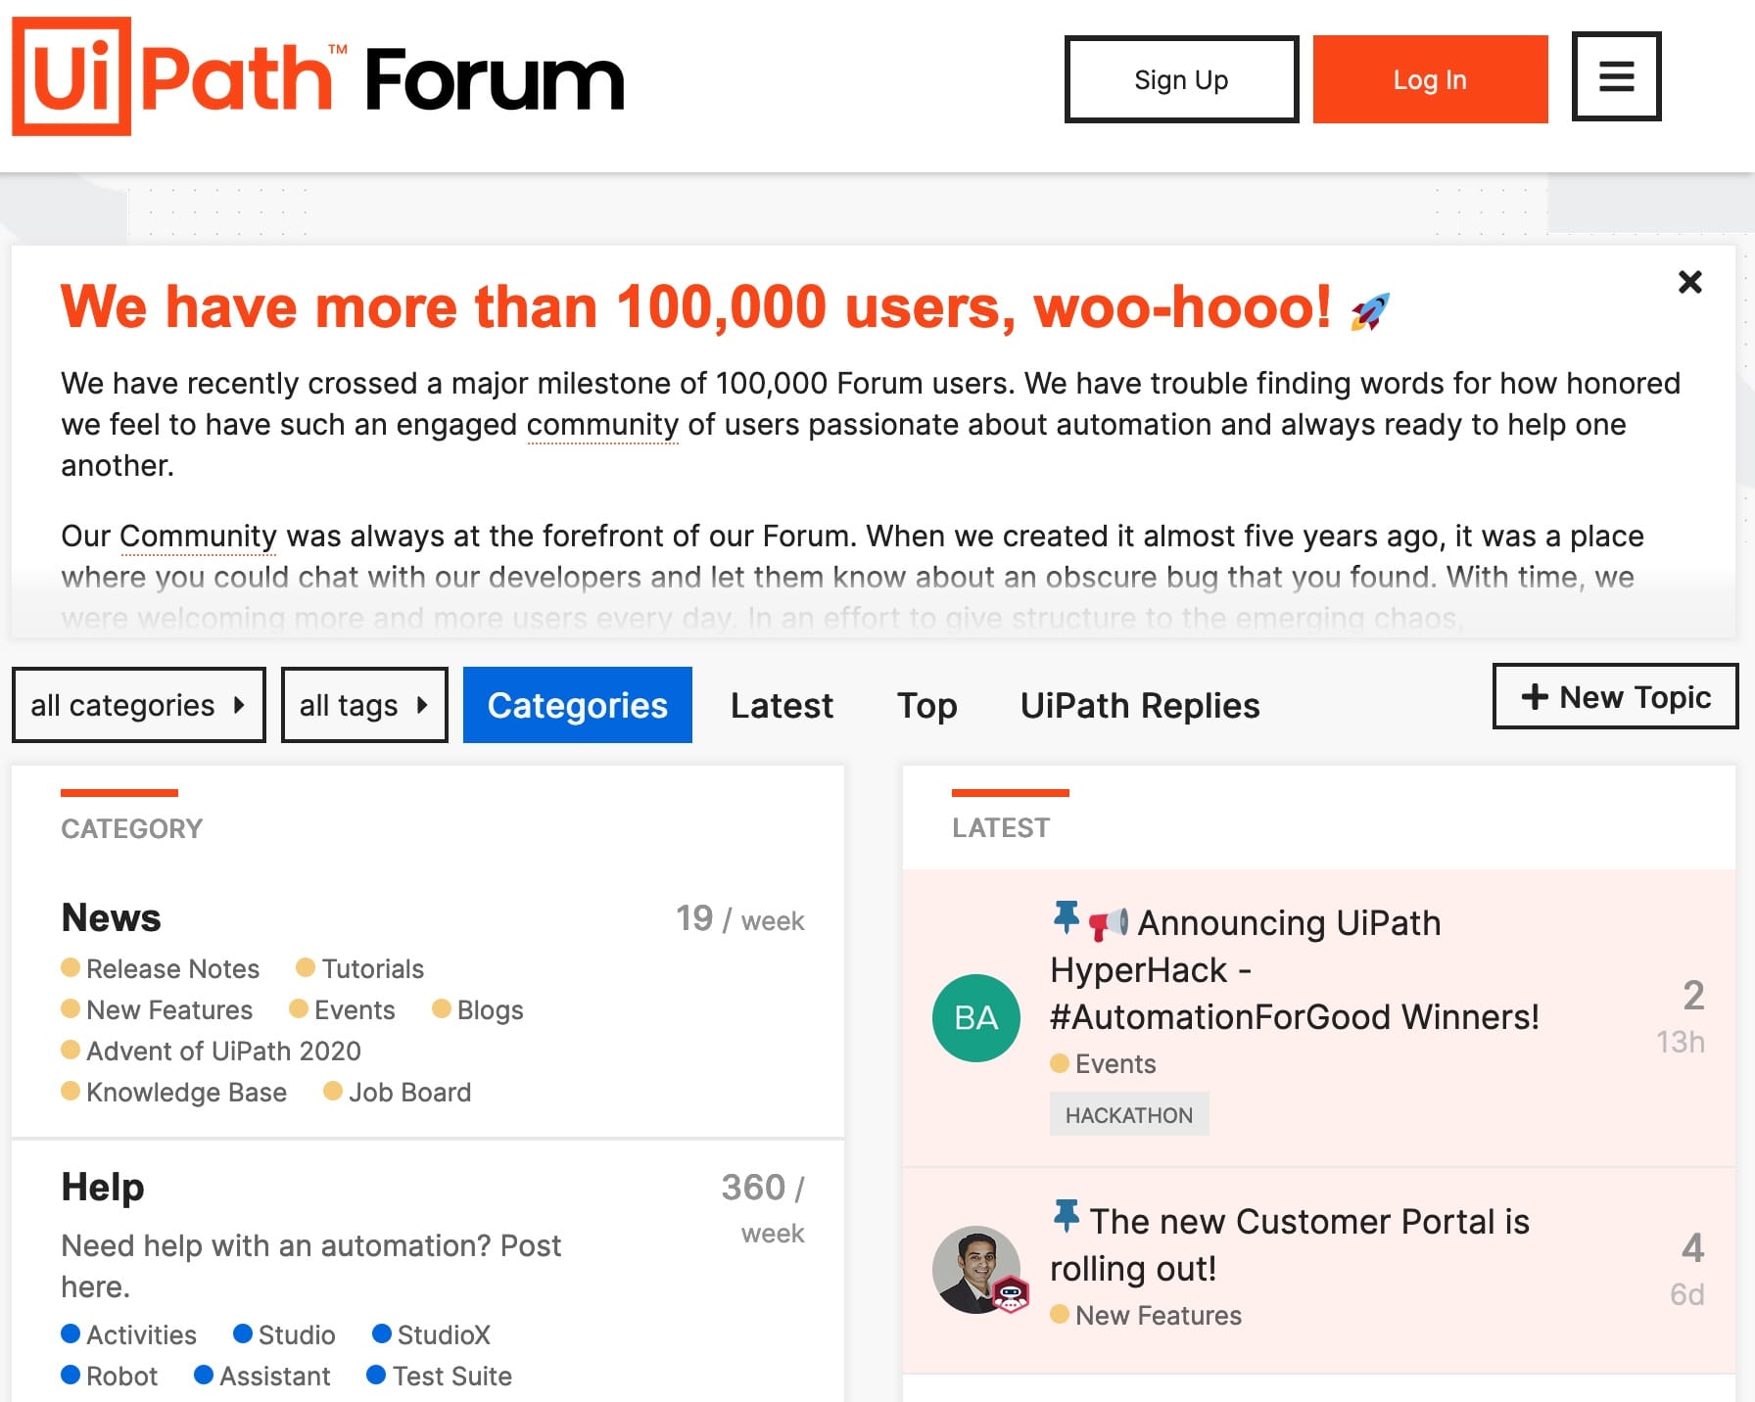
Task: Open the all tags dropdown
Action: coord(363,704)
